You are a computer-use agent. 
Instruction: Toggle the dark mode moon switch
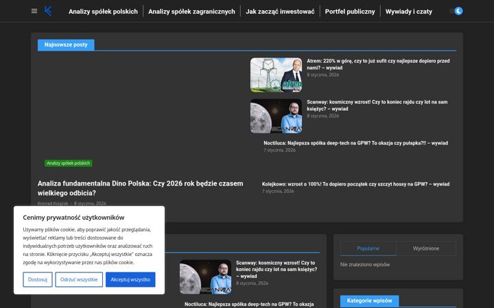(x=457, y=11)
